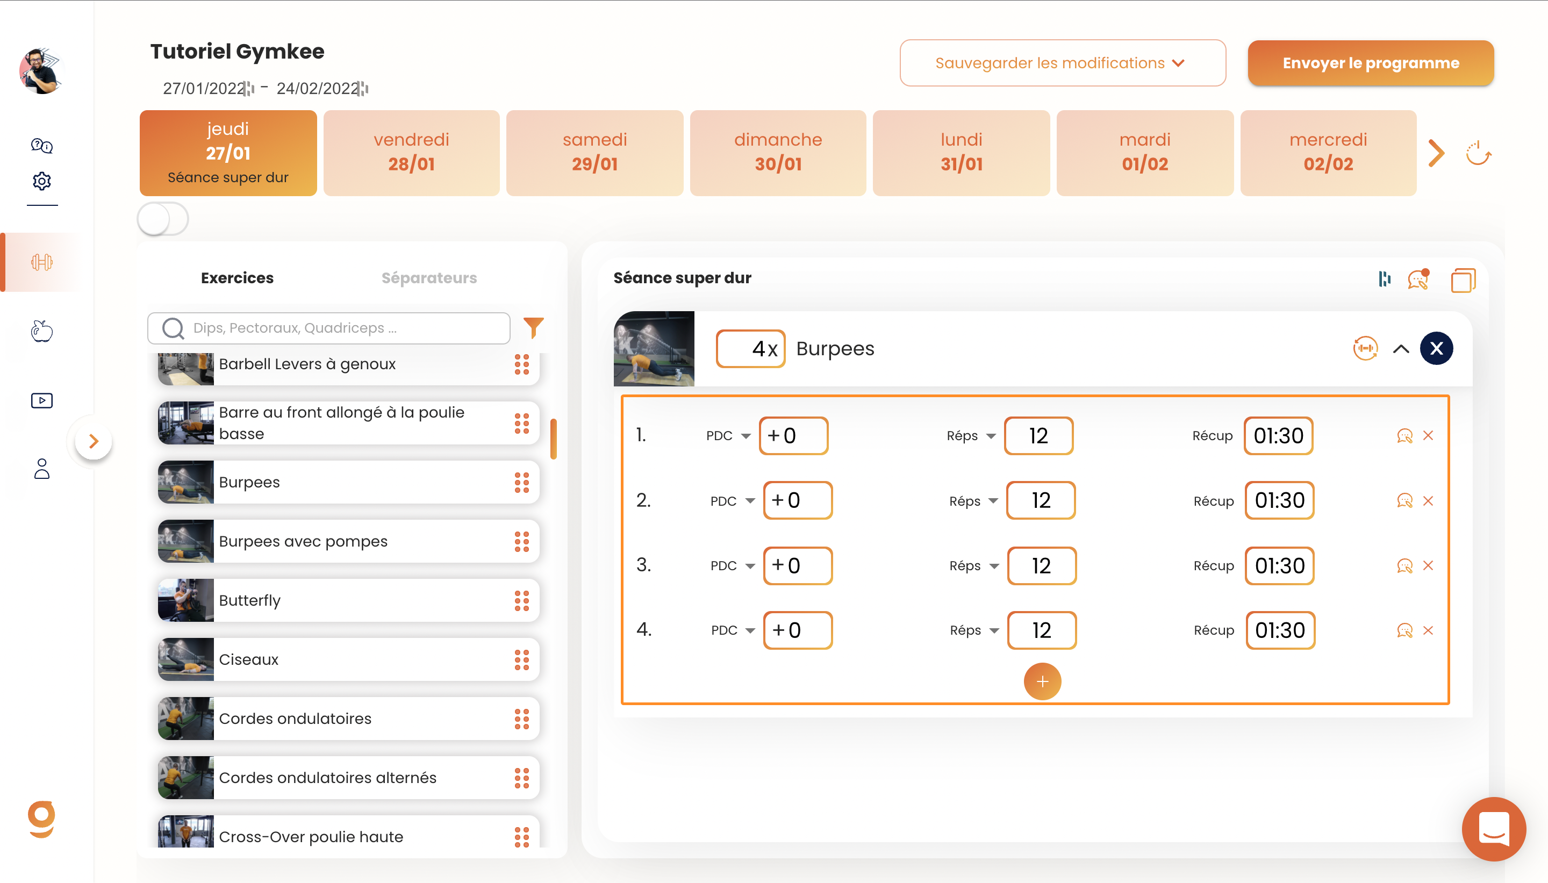This screenshot has height=883, width=1548.
Task: Click the start date 27/01/2022
Action: [x=204, y=89]
